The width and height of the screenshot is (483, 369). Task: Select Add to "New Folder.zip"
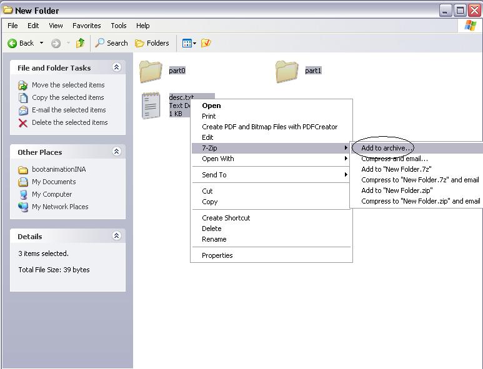click(x=417, y=190)
